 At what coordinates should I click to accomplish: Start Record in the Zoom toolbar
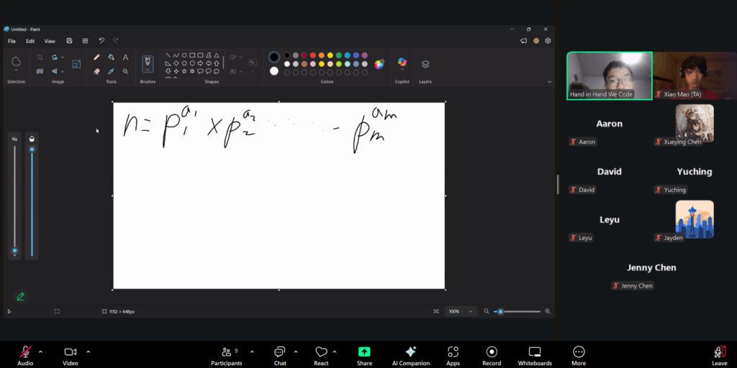[x=492, y=352]
